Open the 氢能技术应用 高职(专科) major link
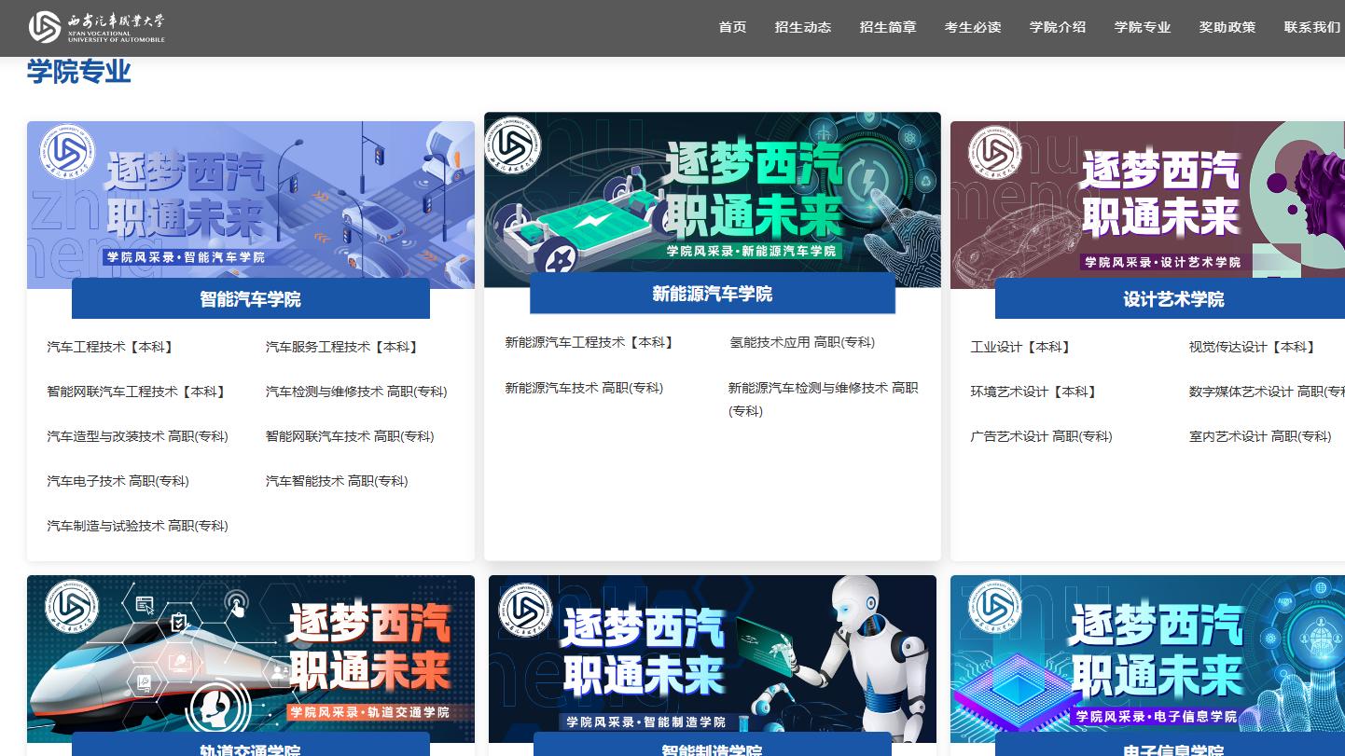1345x756 pixels. pos(802,342)
